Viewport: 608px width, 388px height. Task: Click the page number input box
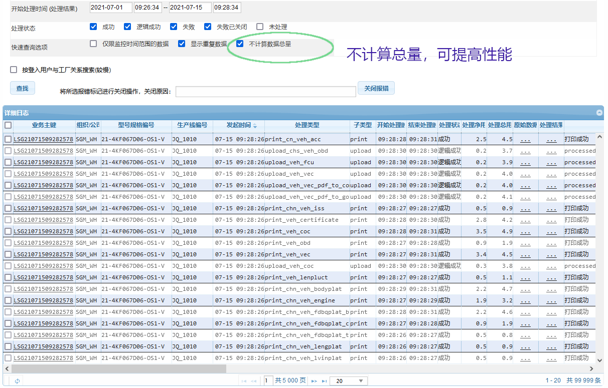(268, 381)
